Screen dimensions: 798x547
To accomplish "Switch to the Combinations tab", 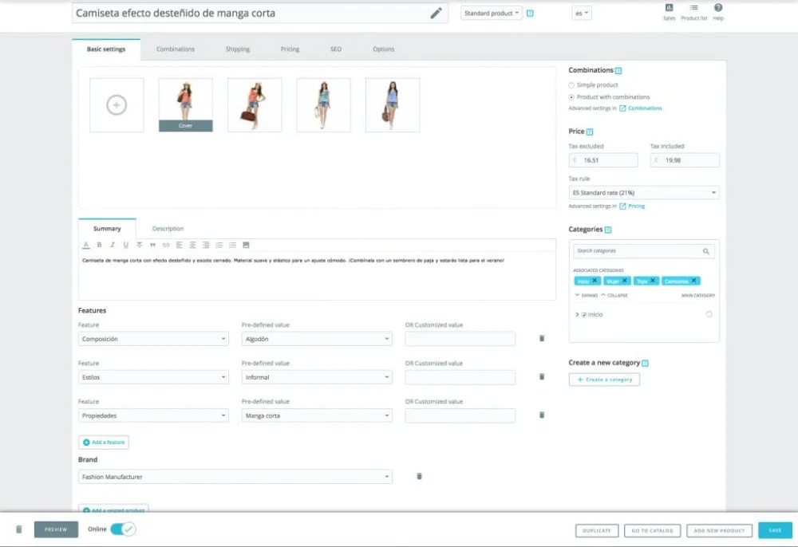I will (175, 49).
